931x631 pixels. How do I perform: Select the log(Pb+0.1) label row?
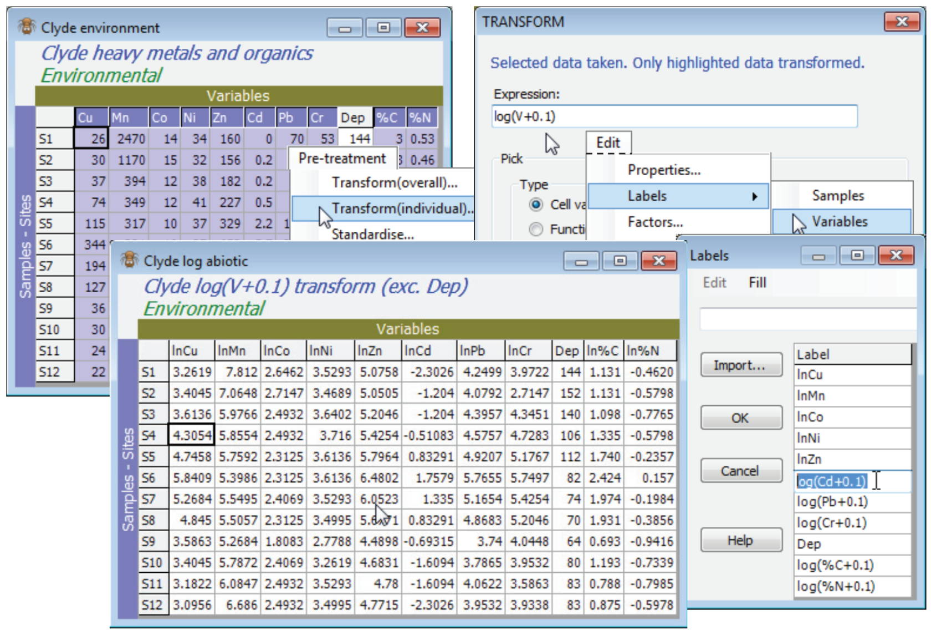pos(853,502)
